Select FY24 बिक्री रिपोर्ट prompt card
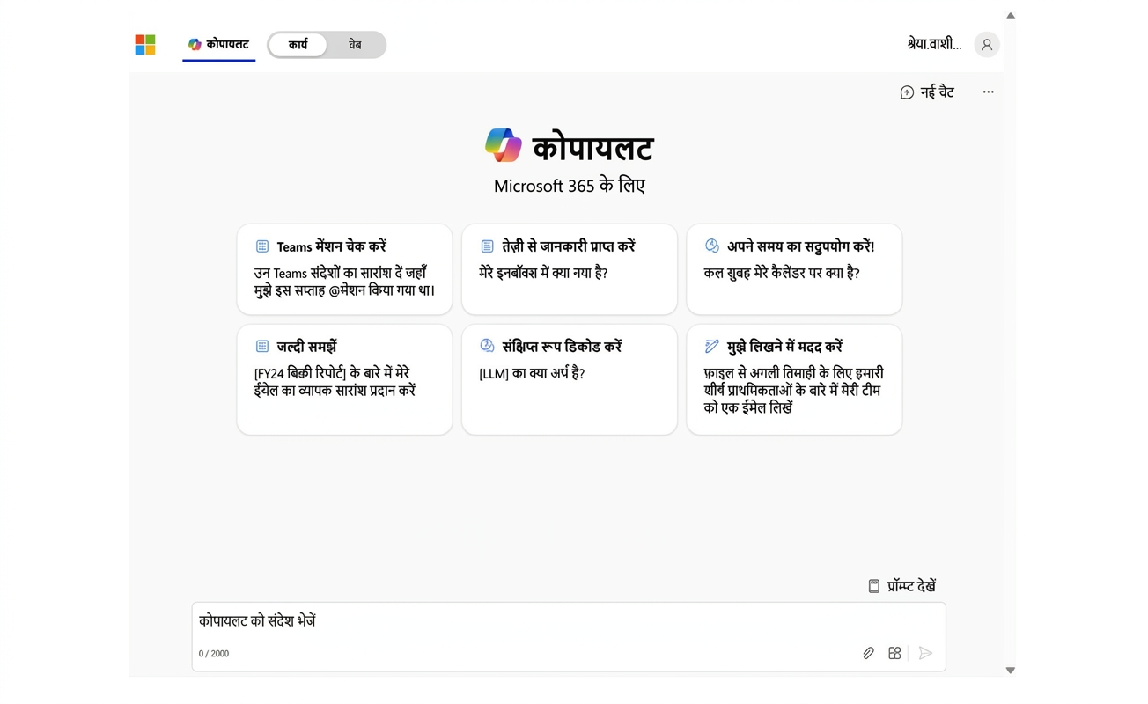The image size is (1148, 704). [344, 379]
